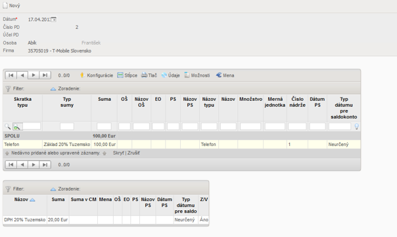Click the lookup icon in Skratka typu filter
This screenshot has width=397, height=237.
(x=17, y=126)
